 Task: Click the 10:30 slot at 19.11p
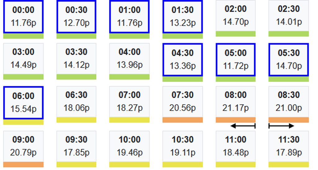183,146
